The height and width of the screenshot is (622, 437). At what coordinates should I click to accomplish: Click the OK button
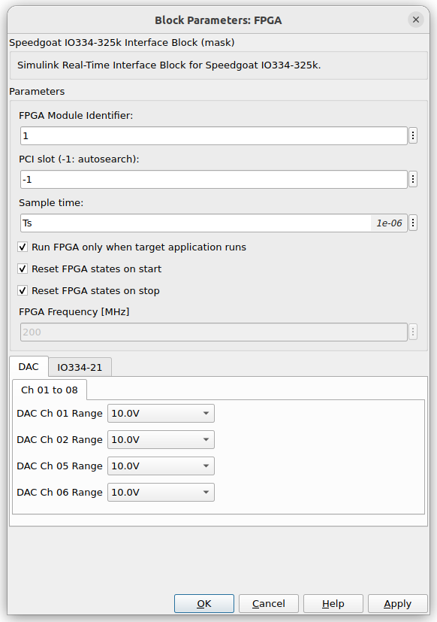click(204, 604)
